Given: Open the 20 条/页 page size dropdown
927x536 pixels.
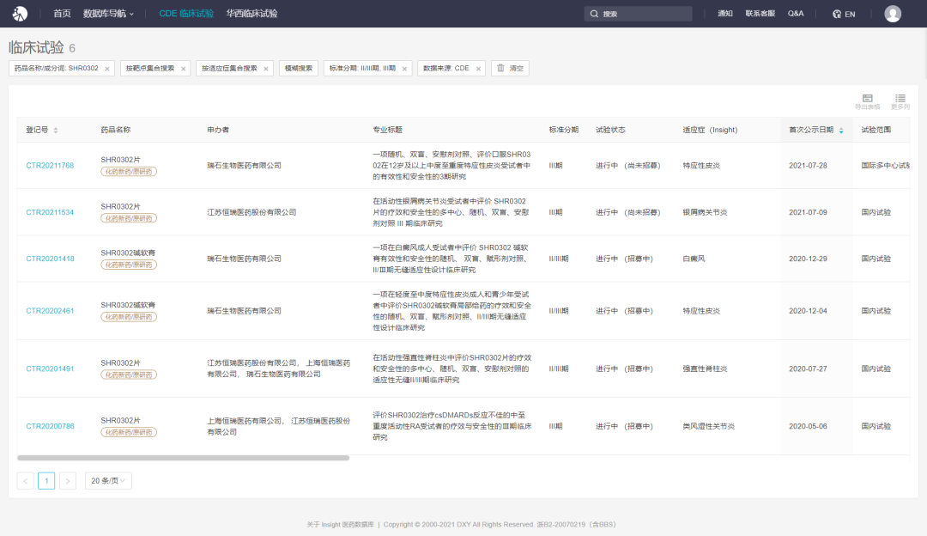Looking at the screenshot, I should [108, 481].
